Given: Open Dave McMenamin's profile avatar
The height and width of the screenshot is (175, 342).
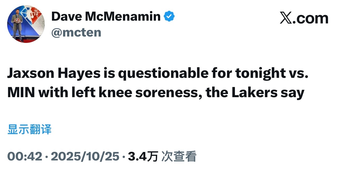Looking at the screenshot, I should point(26,24).
